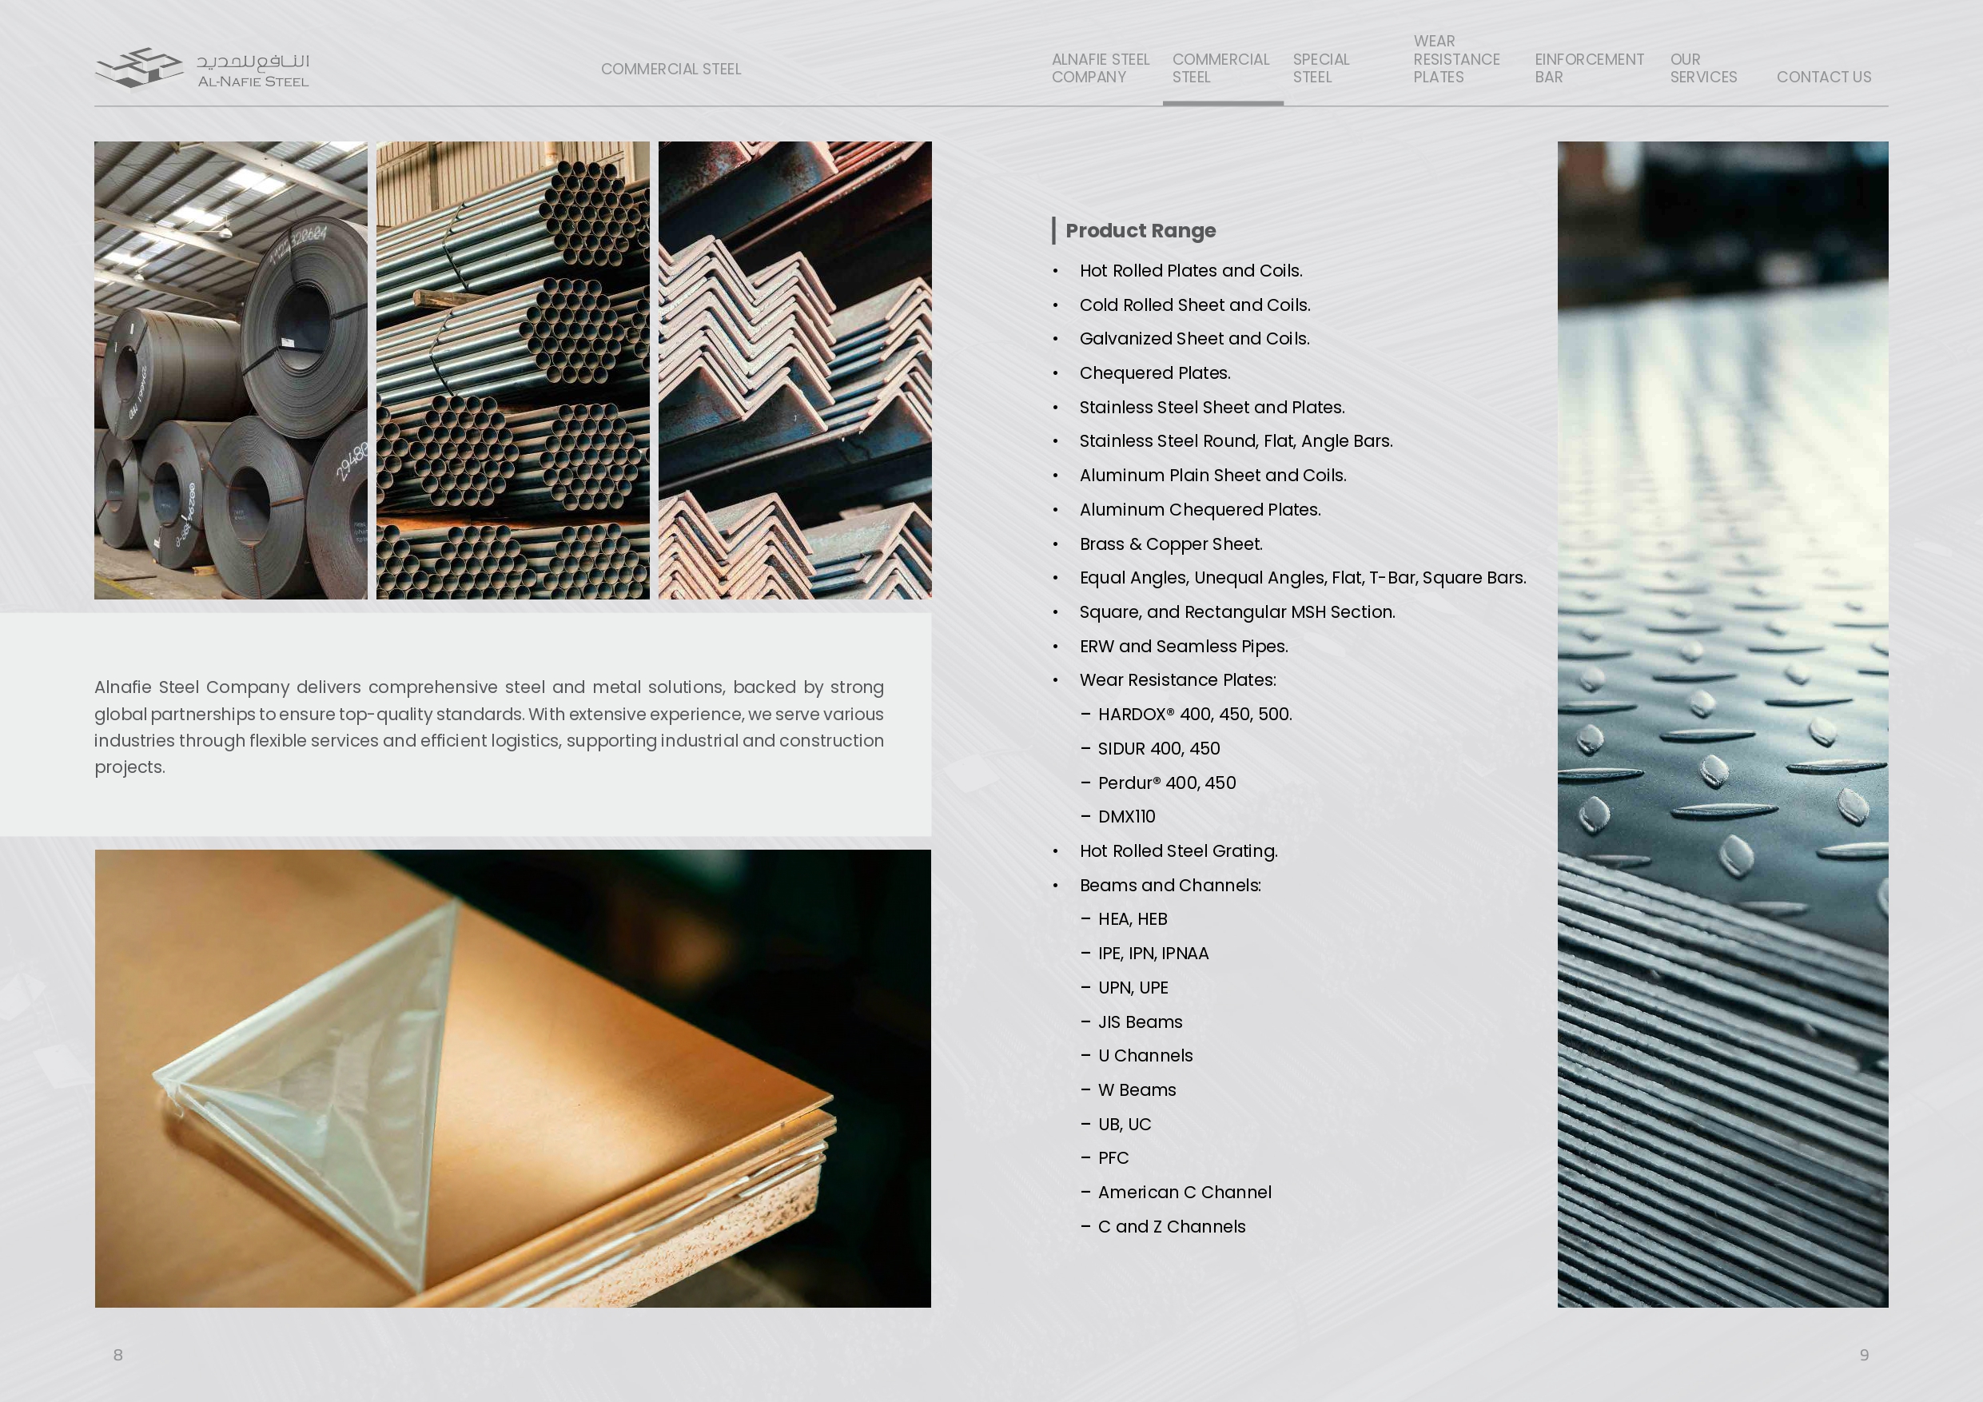Open the Alnafie Steel Company tab
The width and height of the screenshot is (1983, 1402).
(x=1100, y=68)
